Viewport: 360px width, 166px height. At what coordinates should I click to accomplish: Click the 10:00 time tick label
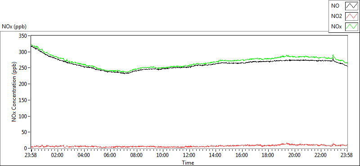(x=163, y=155)
